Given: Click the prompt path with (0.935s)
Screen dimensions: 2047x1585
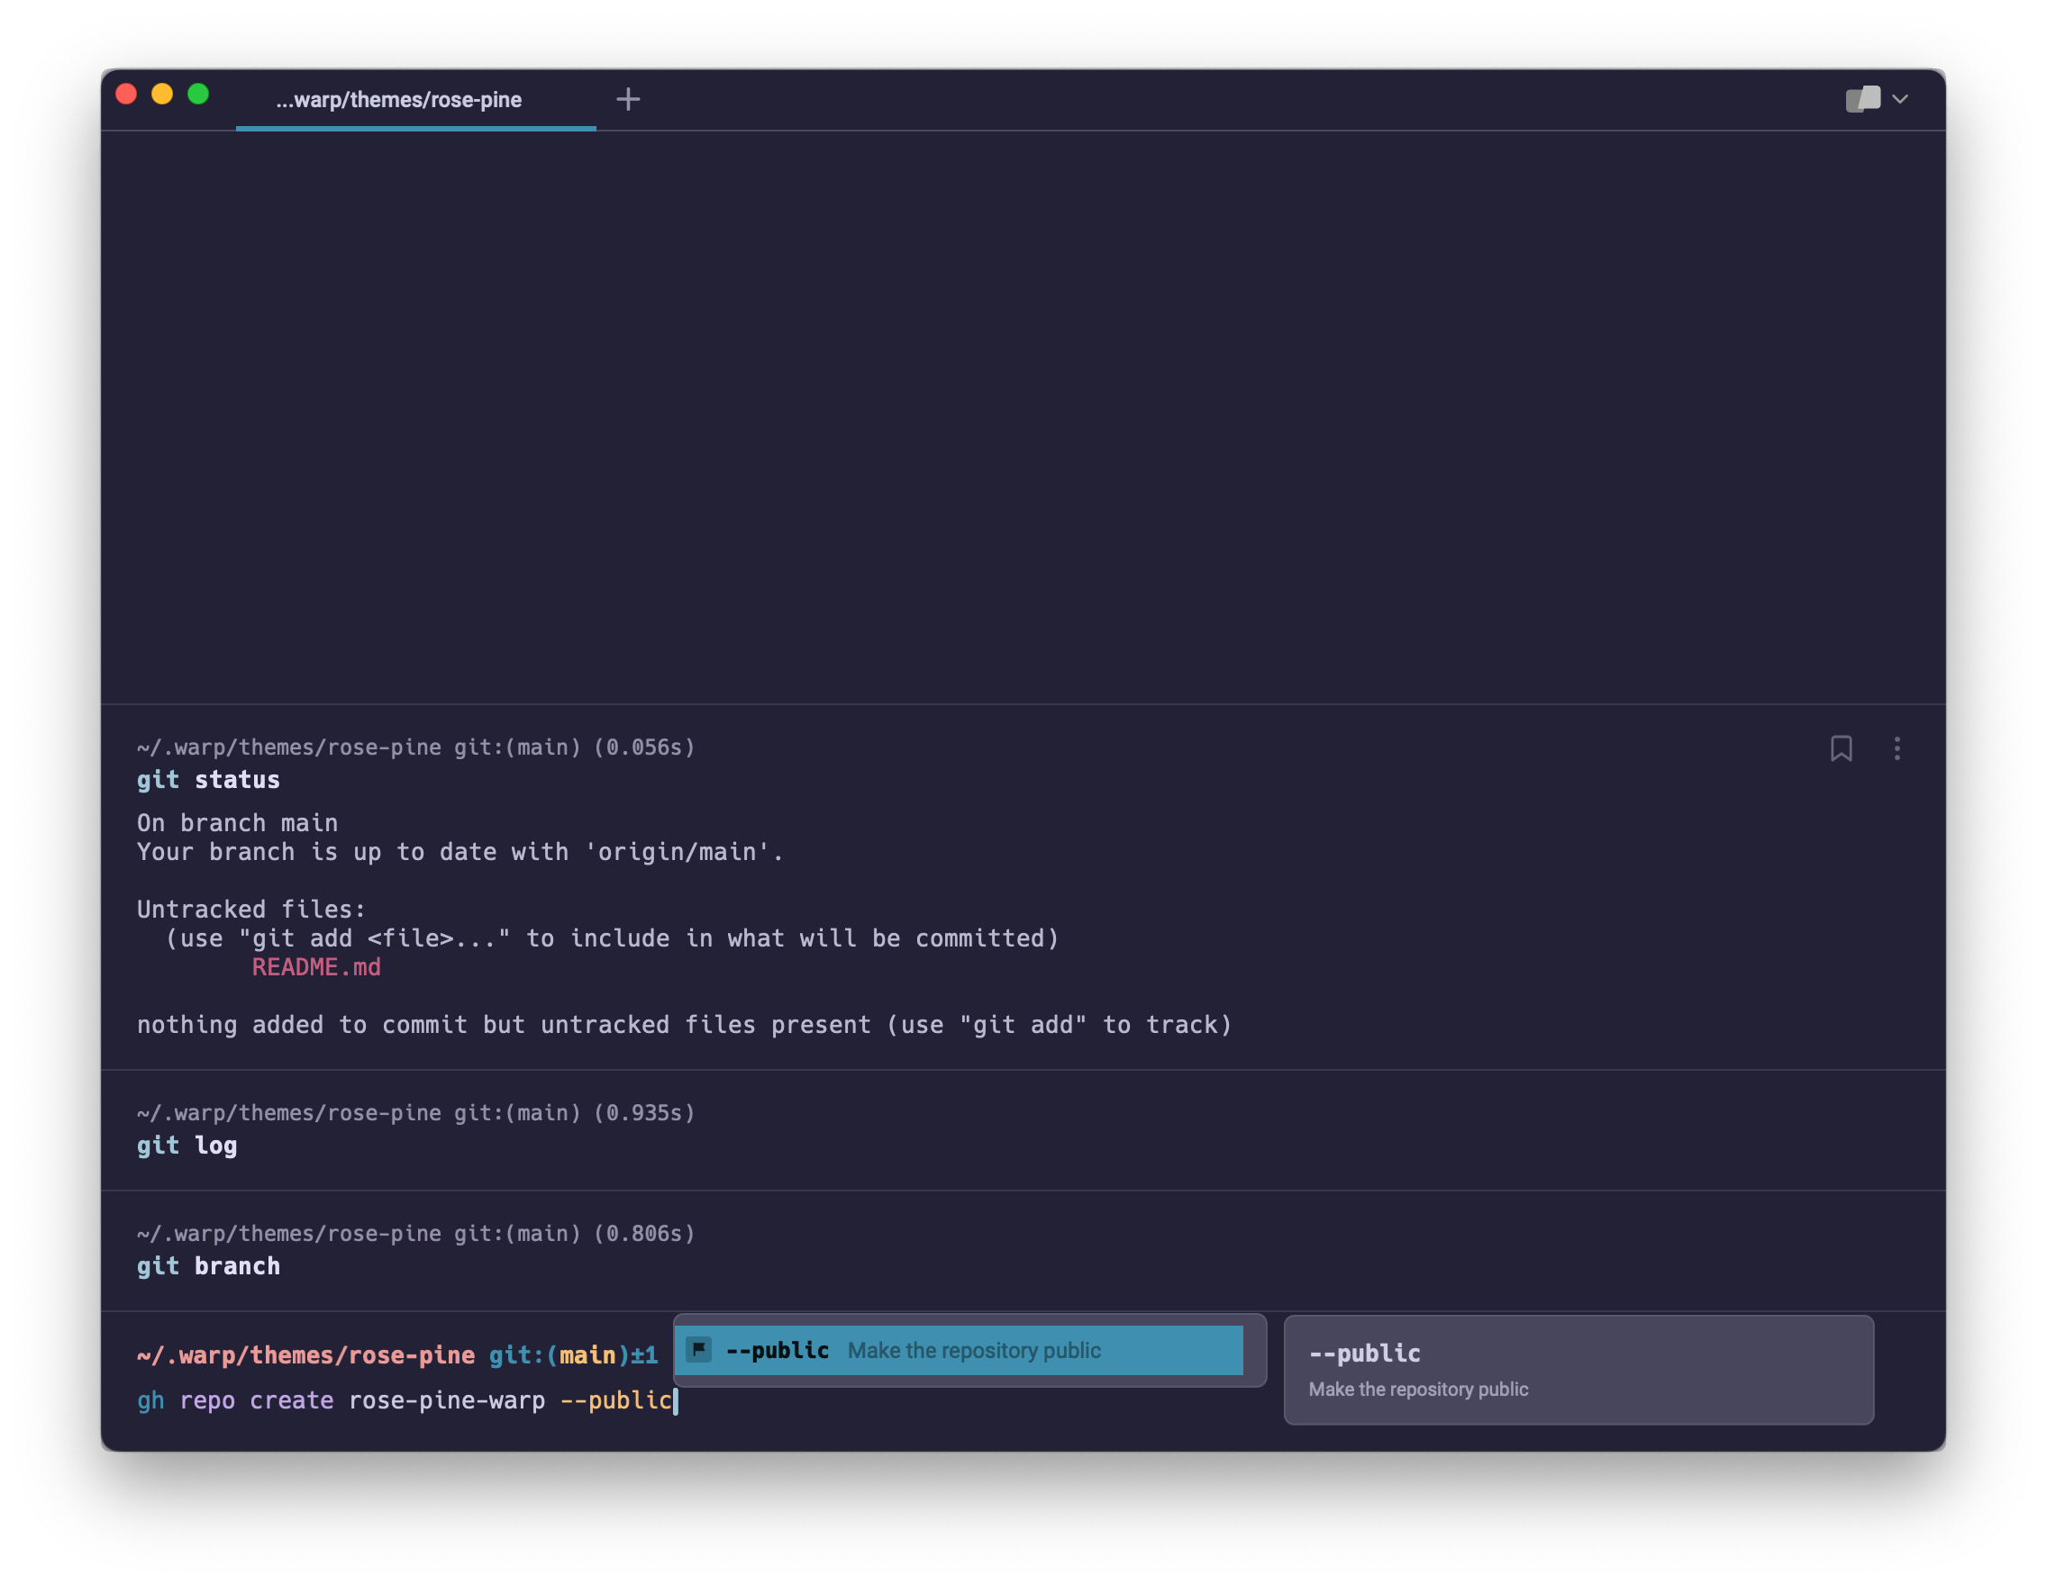Looking at the screenshot, I should pos(416,1112).
